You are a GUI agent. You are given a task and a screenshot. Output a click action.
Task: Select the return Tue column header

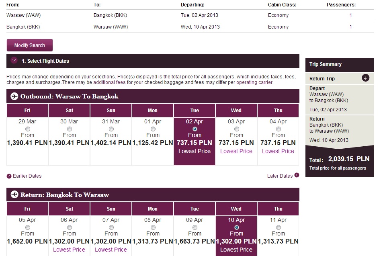coord(195,209)
